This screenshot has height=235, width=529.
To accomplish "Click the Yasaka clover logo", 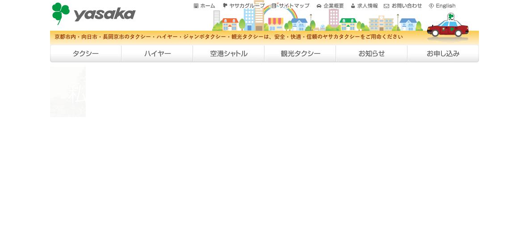I will pos(61,13).
